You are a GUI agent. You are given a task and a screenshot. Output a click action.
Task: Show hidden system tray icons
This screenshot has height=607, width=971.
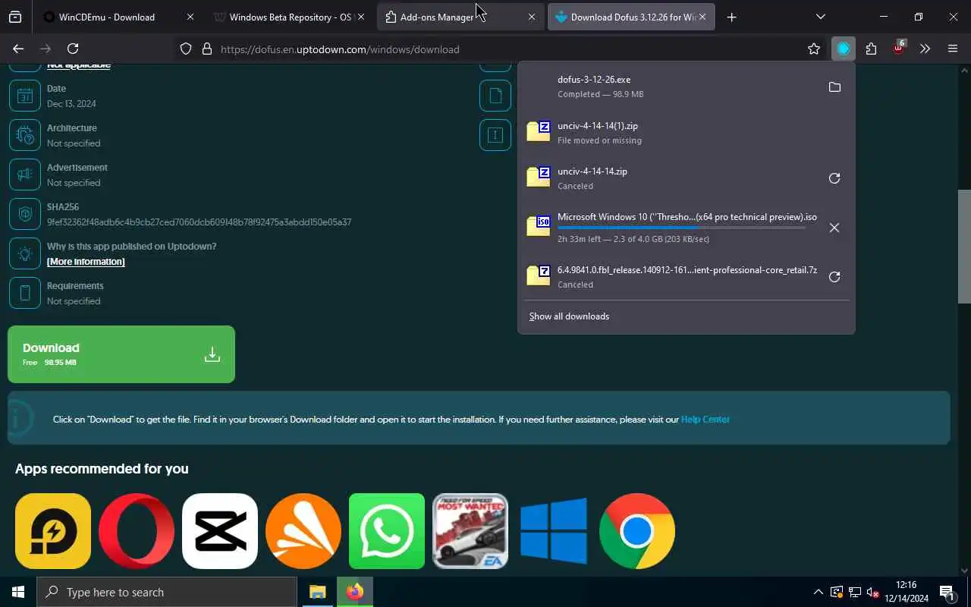(818, 592)
